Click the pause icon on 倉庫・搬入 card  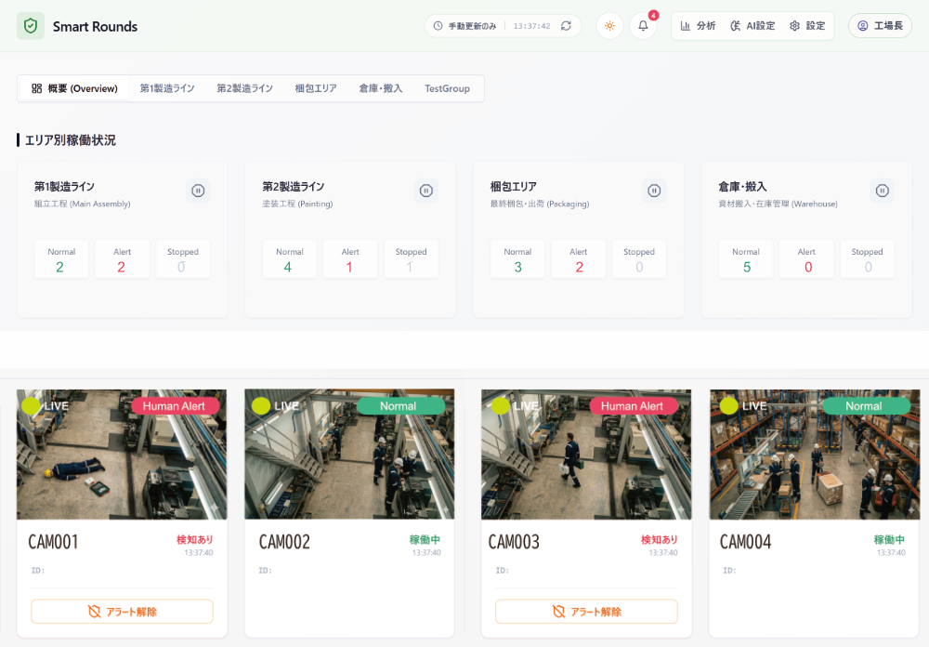882,191
